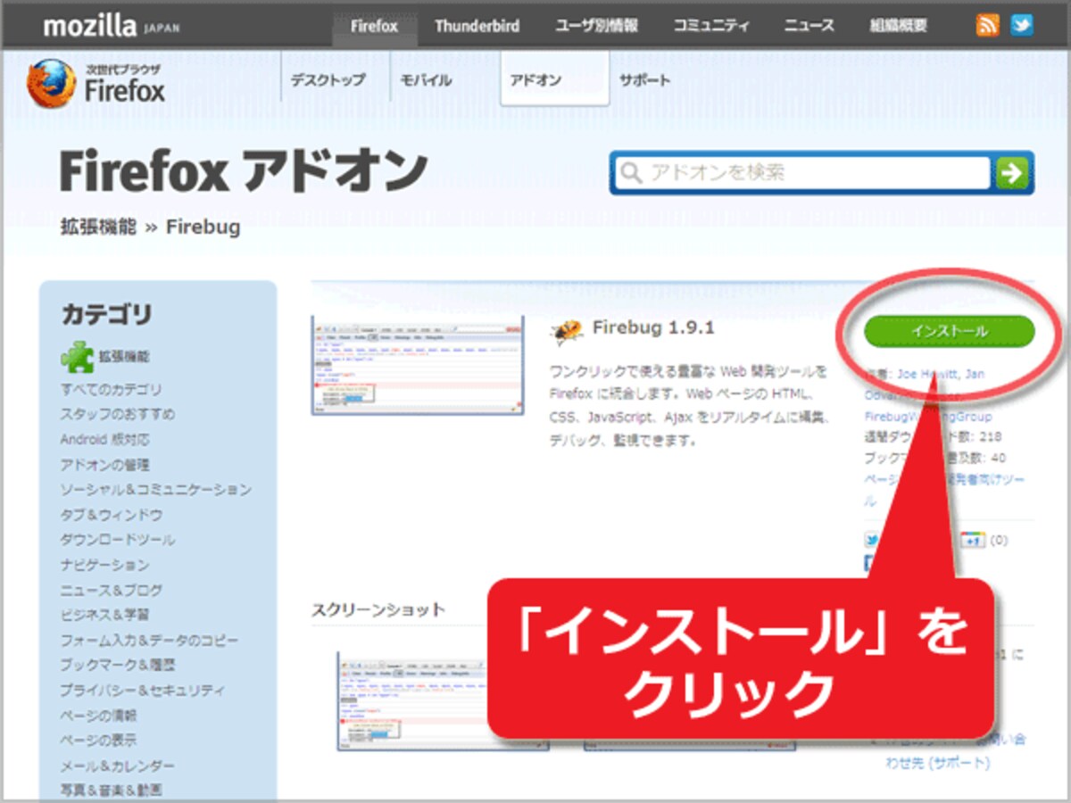The width and height of the screenshot is (1071, 803).
Task: Open ニュース menu item
Action: pyautogui.click(x=809, y=26)
